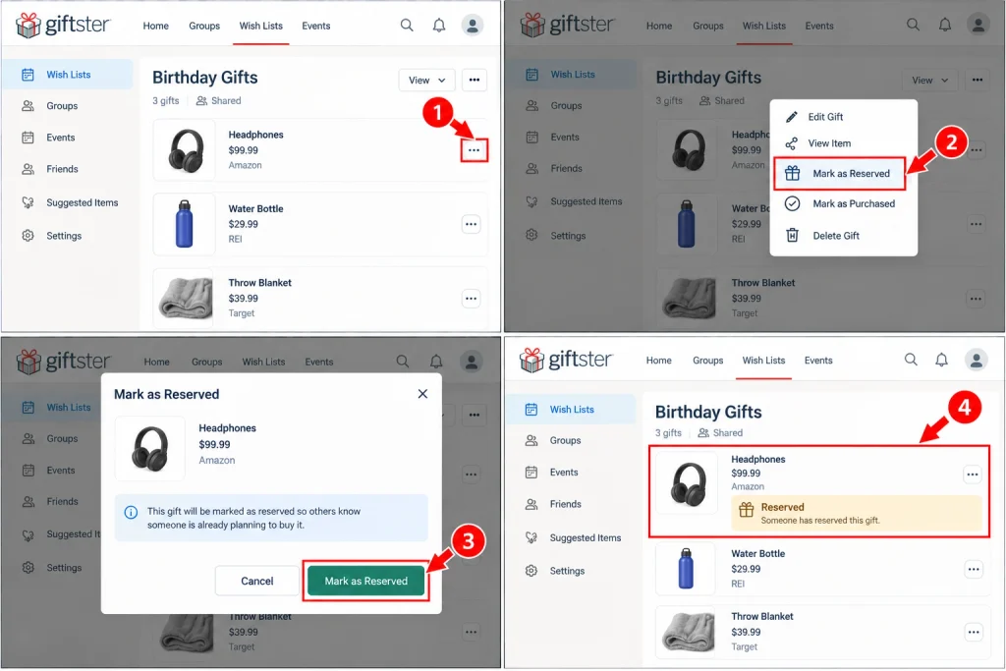Viewport: 1006px width, 671px height.
Task: Open Wish Lists sidebar item in step 1 screenshot
Action: click(68, 75)
